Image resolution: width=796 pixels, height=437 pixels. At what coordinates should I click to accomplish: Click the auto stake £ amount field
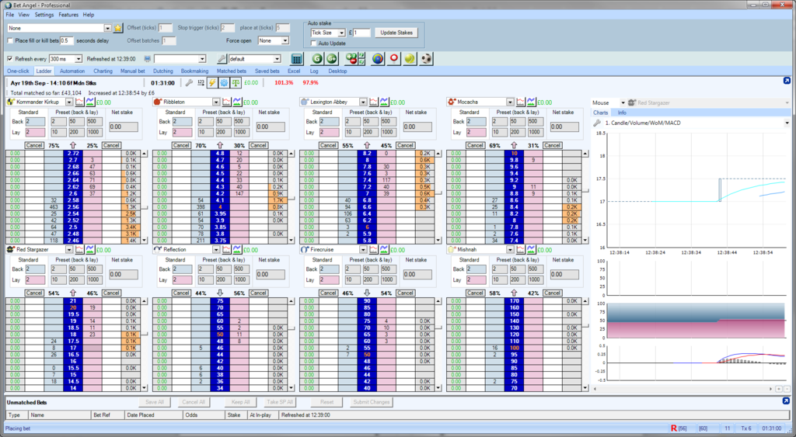click(x=362, y=33)
